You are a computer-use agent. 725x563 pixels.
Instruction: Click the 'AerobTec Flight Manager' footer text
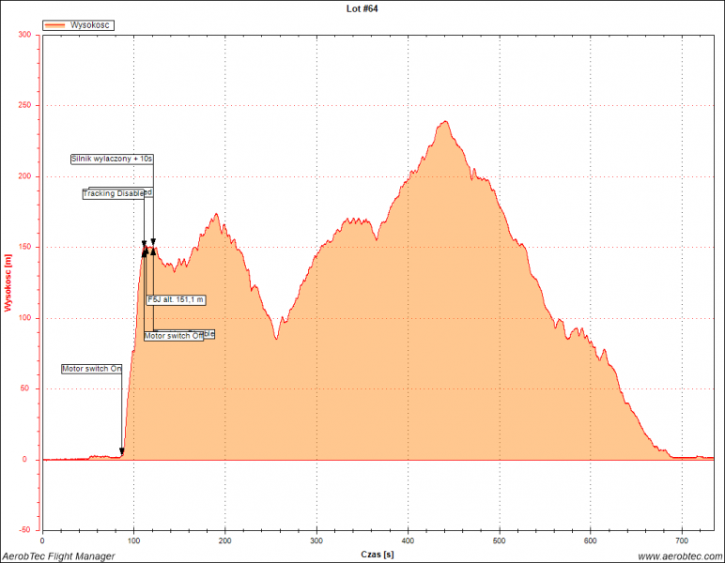point(58,556)
